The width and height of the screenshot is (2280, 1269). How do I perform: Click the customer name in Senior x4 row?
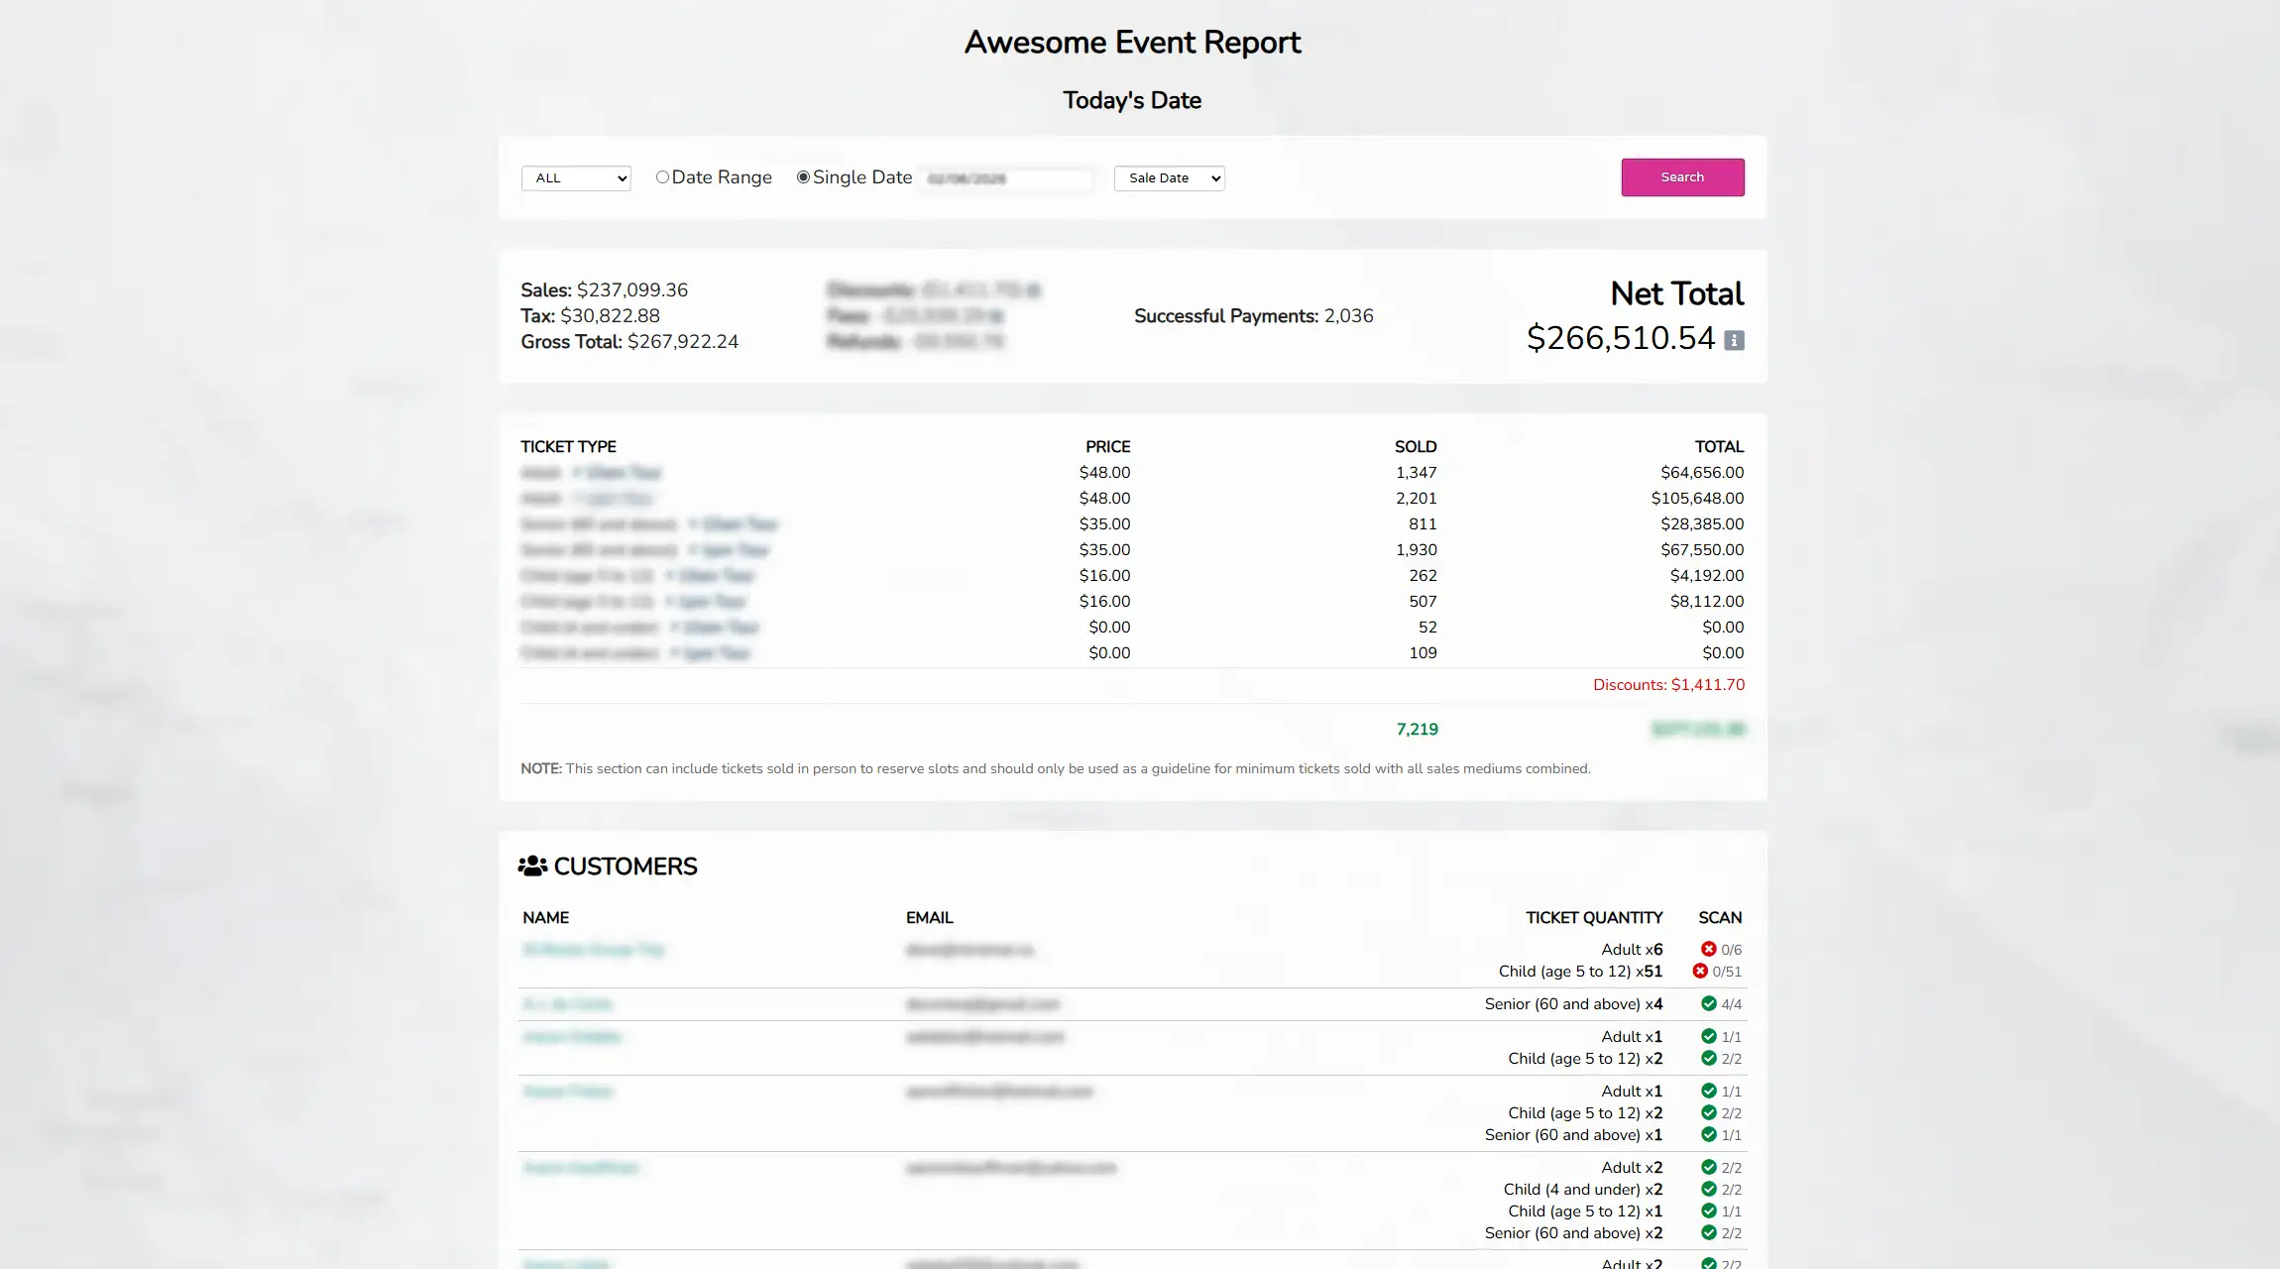pyautogui.click(x=568, y=1004)
